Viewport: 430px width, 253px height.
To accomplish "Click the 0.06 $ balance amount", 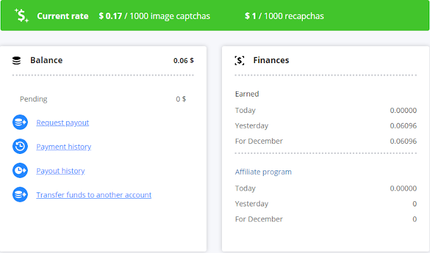I will 183,61.
